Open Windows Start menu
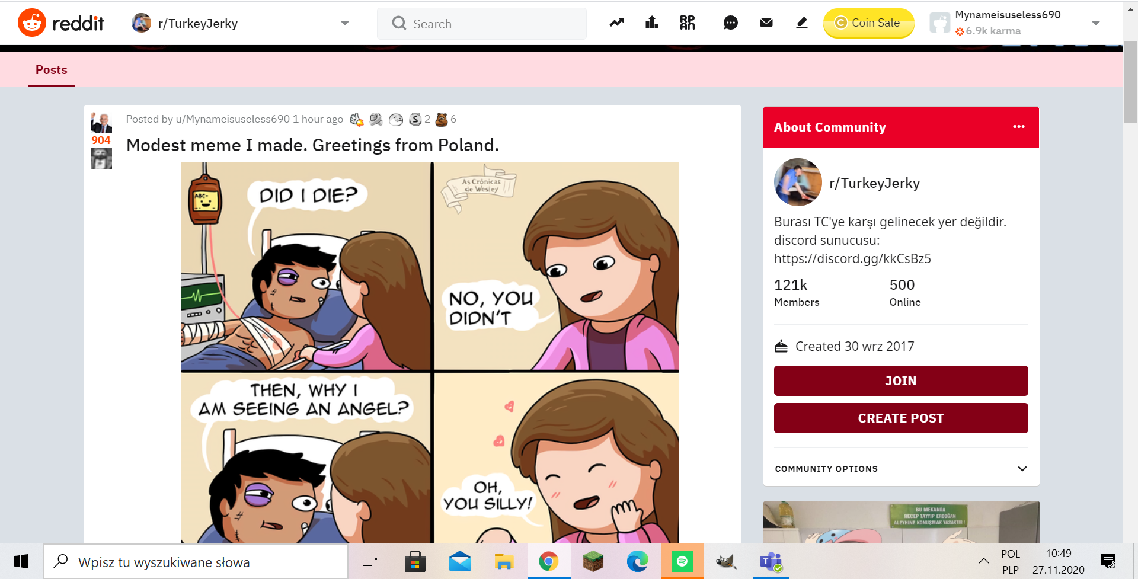1138x579 pixels. click(21, 561)
